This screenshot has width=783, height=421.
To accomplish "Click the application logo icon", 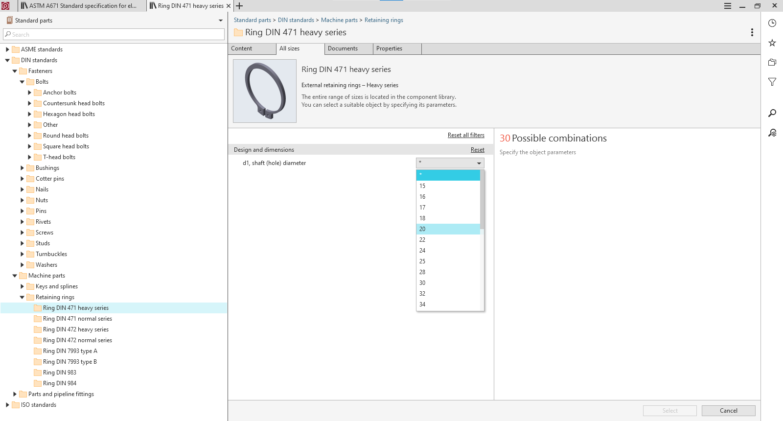I will 5,6.
